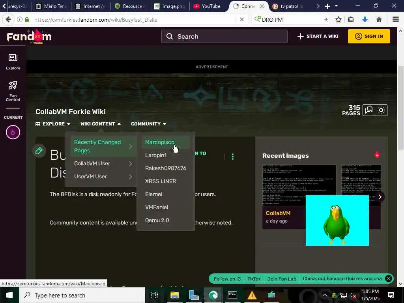This screenshot has height=303, width=404.
Task: Click CollabVM Forkie Wiki title link
Action: point(71,112)
